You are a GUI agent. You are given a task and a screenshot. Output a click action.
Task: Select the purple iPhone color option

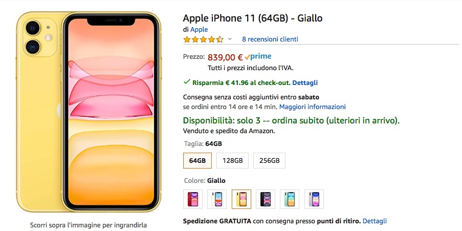[x=314, y=199]
